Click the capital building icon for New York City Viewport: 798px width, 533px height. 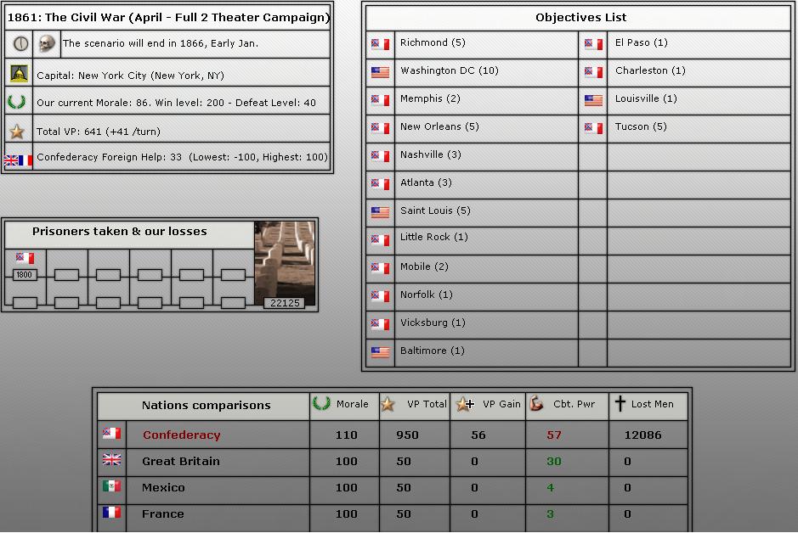(x=19, y=75)
